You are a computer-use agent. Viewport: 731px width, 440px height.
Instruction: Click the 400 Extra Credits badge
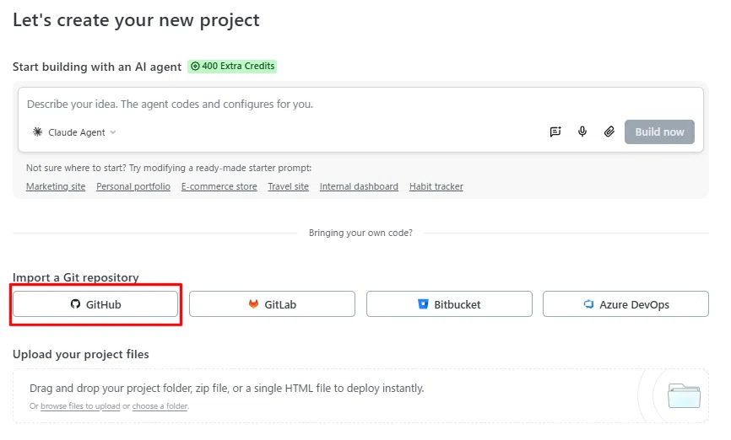[232, 66]
